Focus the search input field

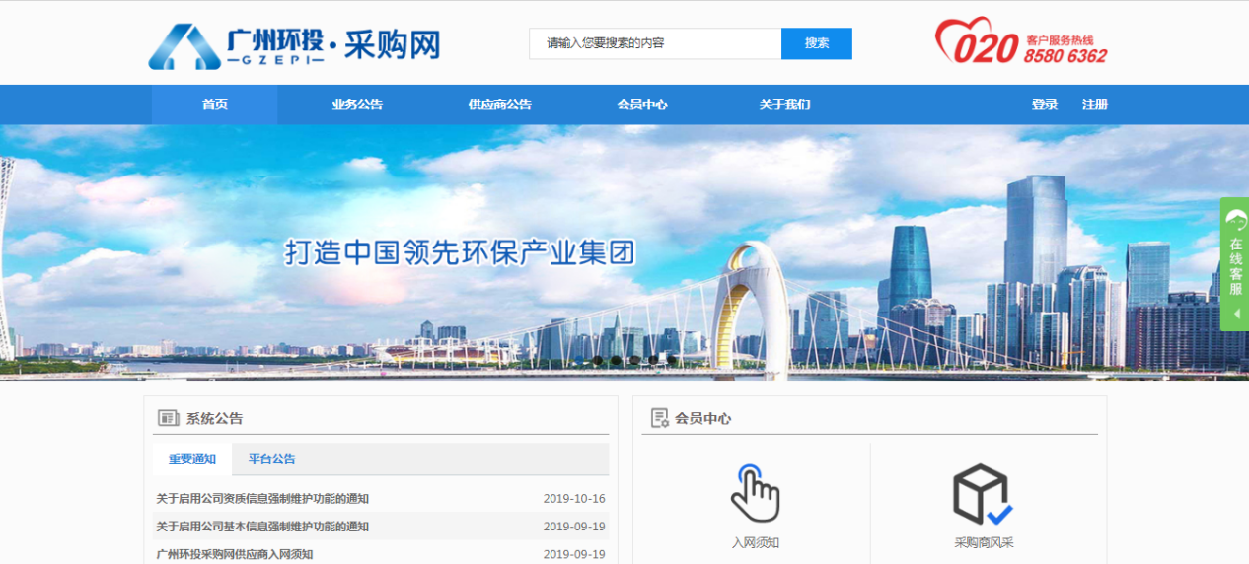655,43
